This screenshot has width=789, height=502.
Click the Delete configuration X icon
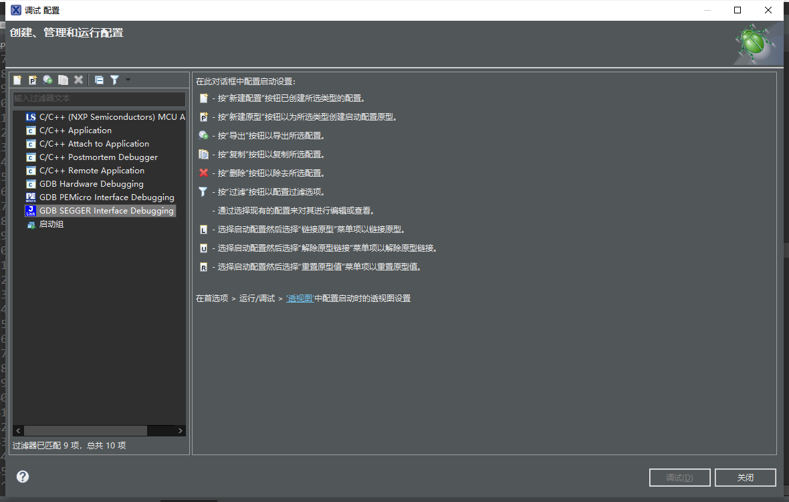[78, 80]
